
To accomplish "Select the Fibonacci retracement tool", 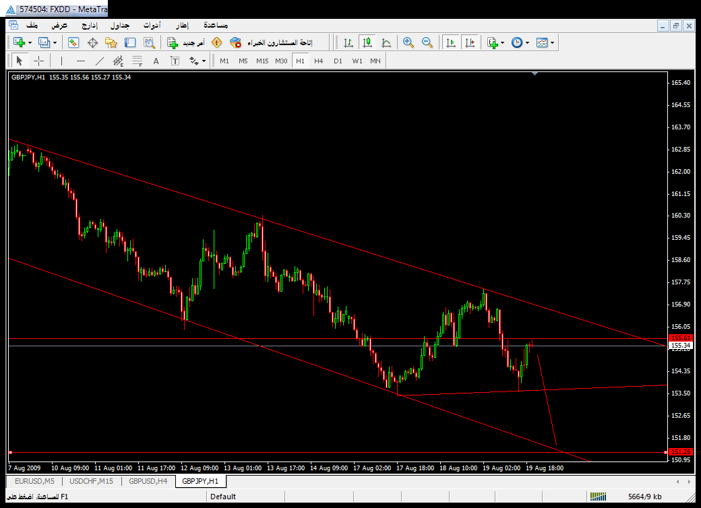I will point(138,61).
